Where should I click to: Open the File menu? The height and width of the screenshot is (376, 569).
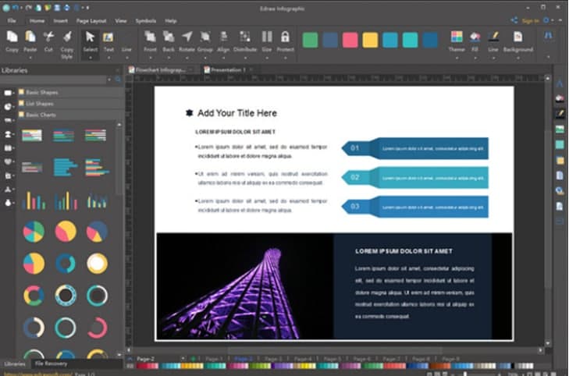click(x=12, y=21)
